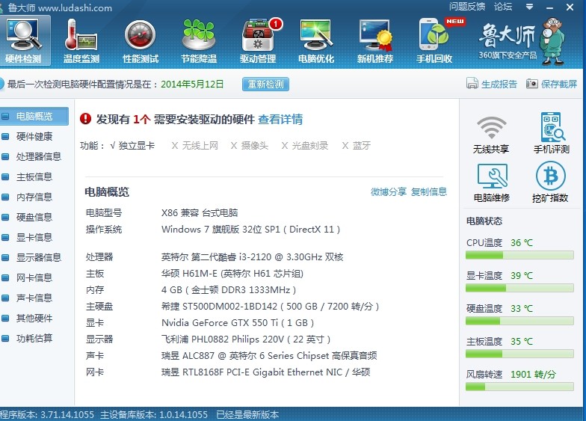Open the 查看详情 details link
This screenshot has width=586, height=421.
pos(280,120)
